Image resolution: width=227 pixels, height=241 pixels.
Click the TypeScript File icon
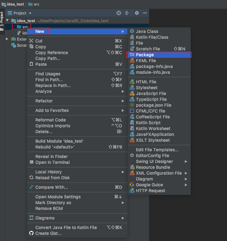pyautogui.click(x=132, y=99)
